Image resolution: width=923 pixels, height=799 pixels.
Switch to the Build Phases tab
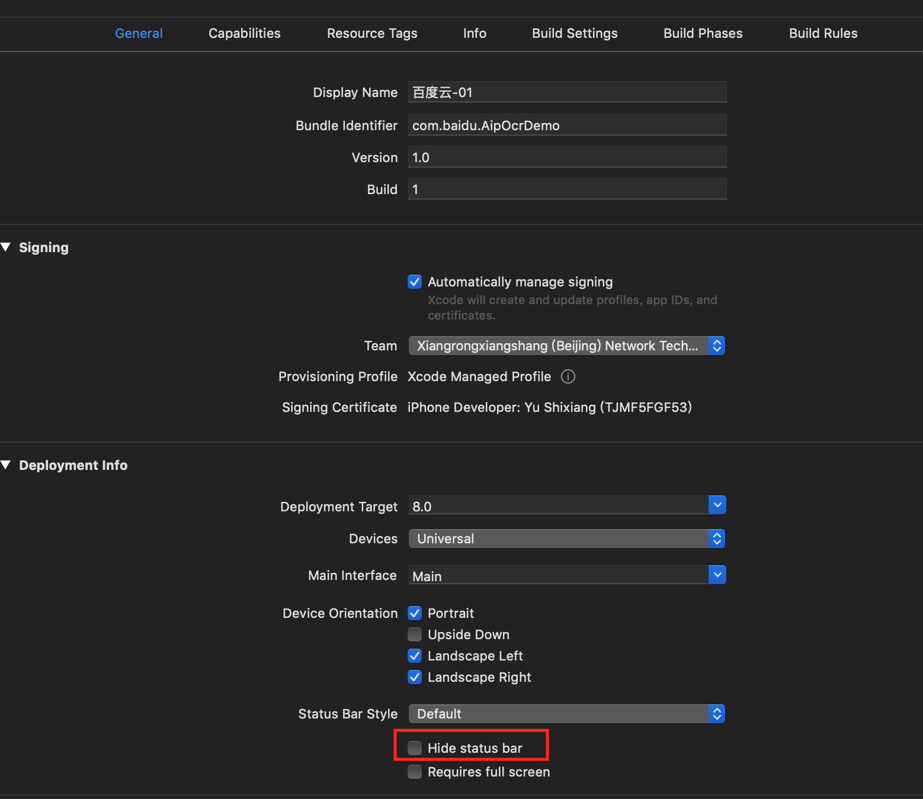[703, 33]
